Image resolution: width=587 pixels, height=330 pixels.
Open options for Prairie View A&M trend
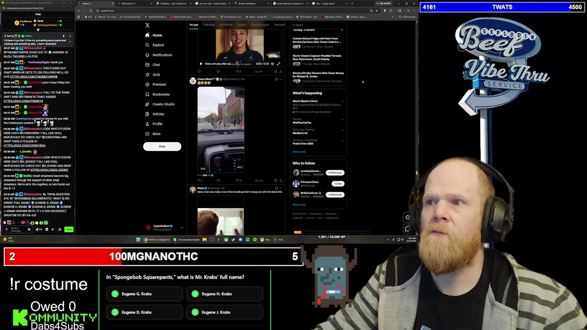pos(343,140)
